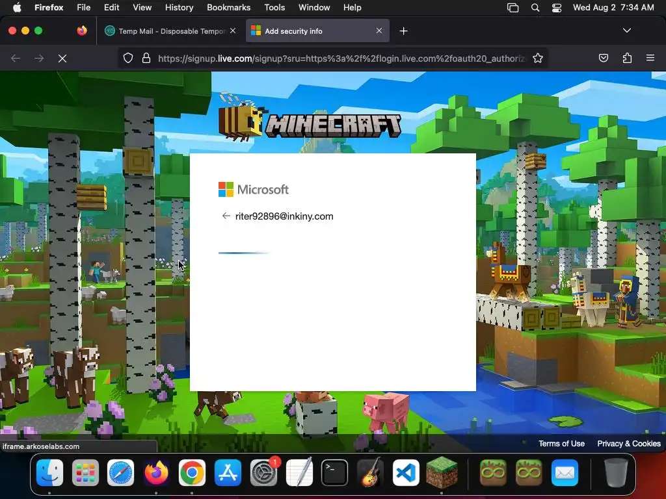Click the Microsoft logo
This screenshot has width=666, height=499.
tap(254, 189)
